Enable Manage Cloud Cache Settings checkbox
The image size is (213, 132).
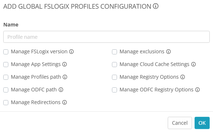click(114, 65)
